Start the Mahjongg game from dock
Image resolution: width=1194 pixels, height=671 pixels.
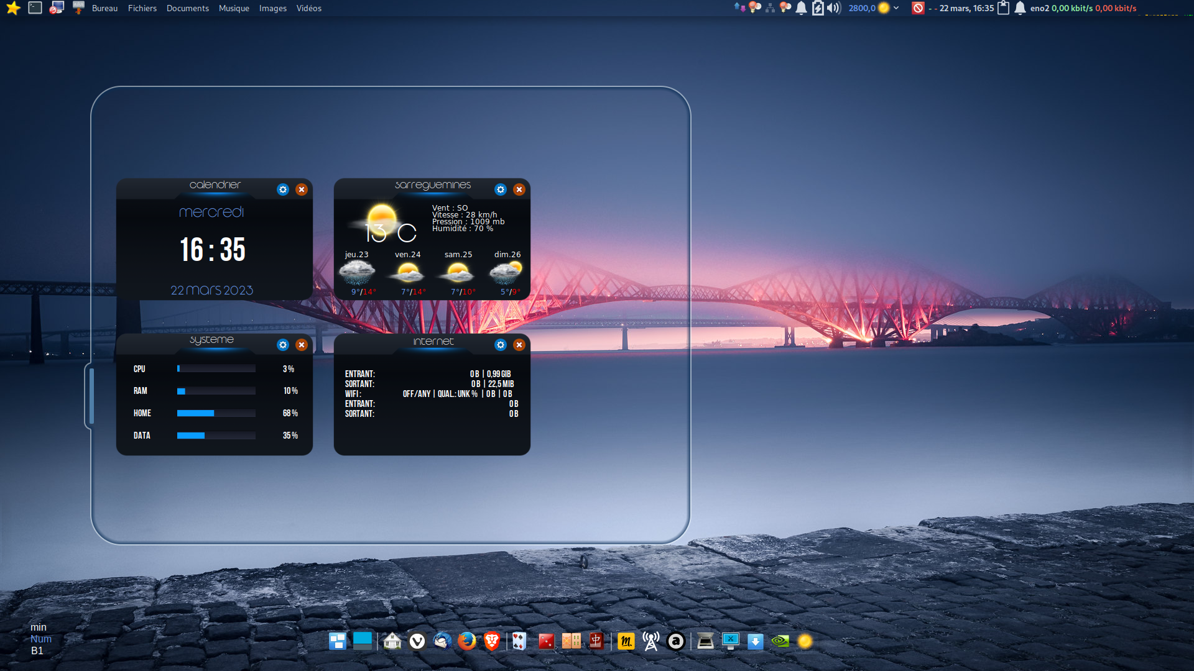596,641
